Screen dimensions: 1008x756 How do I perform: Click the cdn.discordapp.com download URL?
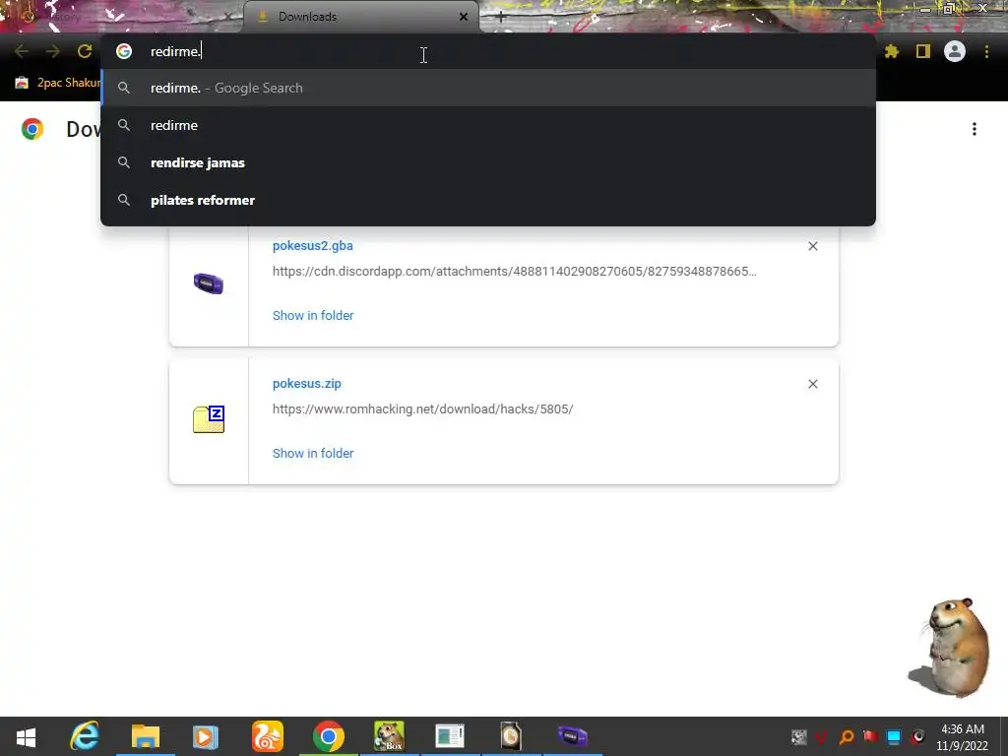[x=514, y=272]
